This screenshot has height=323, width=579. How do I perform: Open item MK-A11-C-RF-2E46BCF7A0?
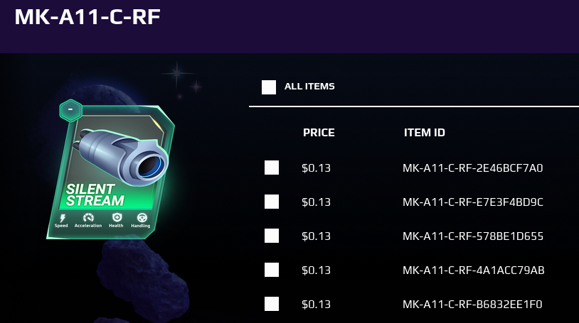tap(472, 168)
